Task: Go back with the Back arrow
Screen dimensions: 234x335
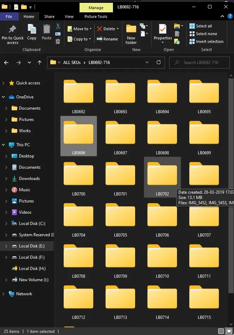Action: [6, 62]
